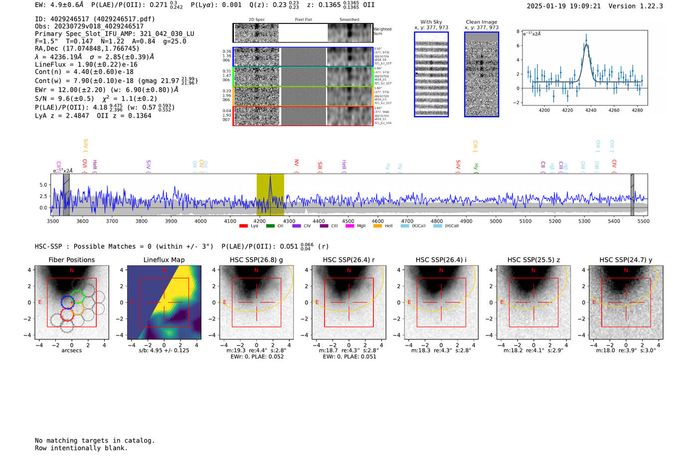Click the yellow highlighted band in full spectrum
Image resolution: width=698 pixels, height=475 pixels.
(270, 194)
